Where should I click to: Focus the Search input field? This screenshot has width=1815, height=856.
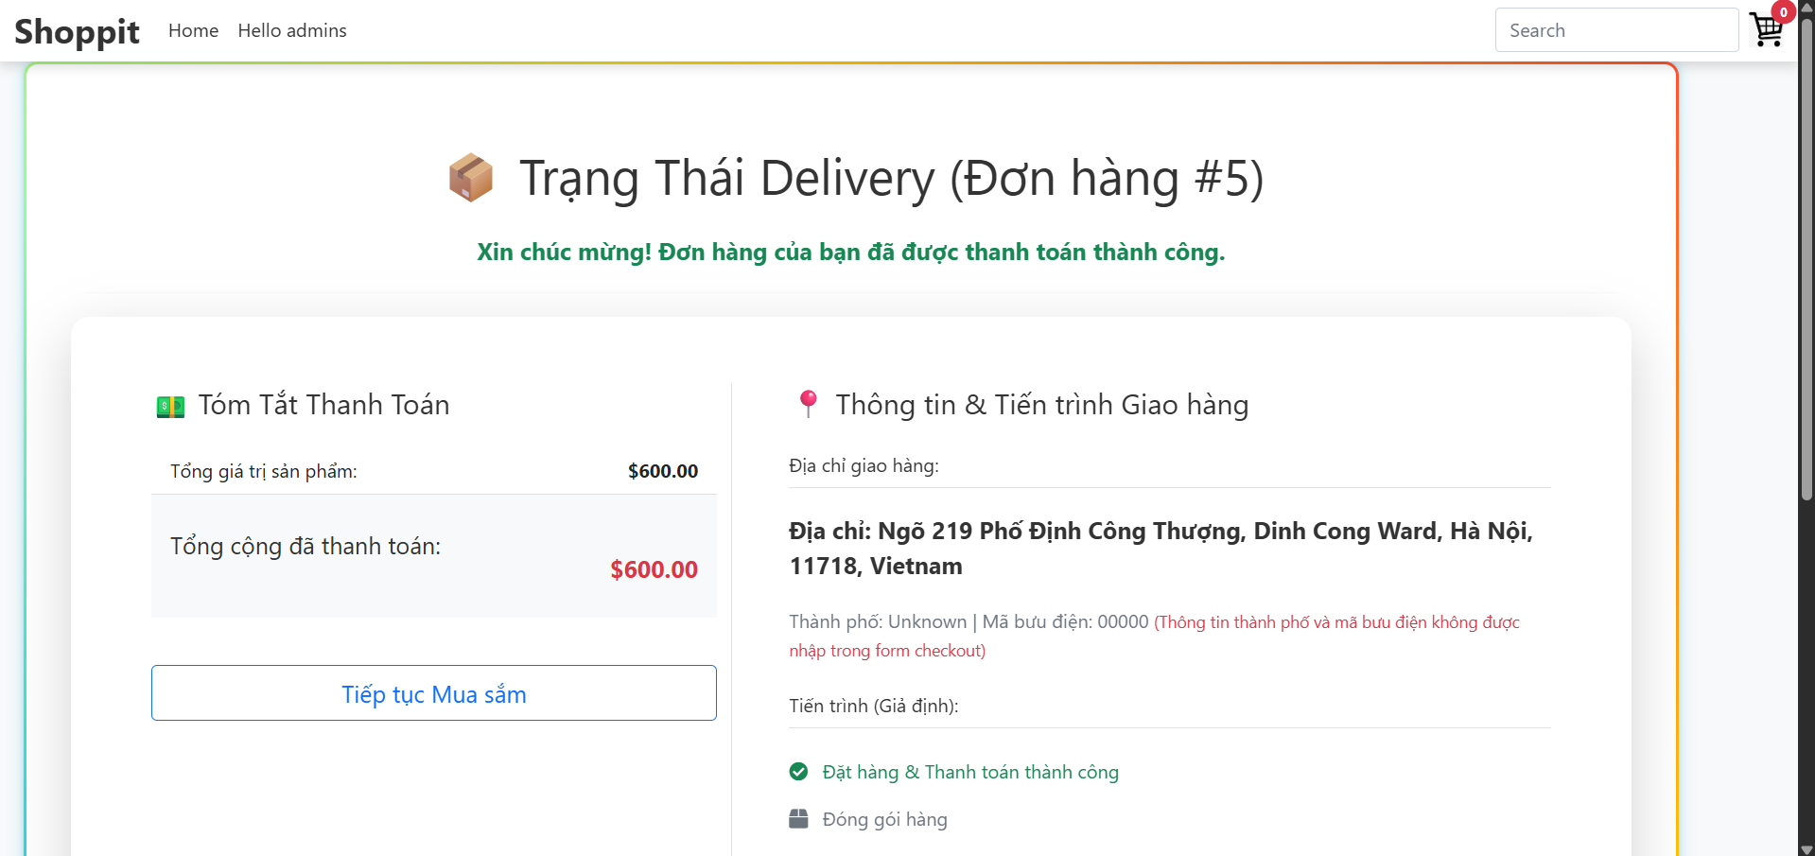coord(1616,30)
